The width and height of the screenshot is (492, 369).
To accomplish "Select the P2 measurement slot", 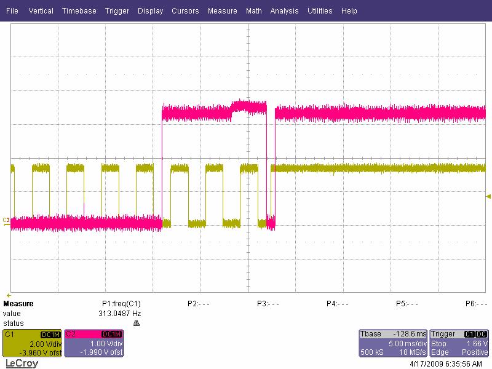I will click(x=198, y=303).
